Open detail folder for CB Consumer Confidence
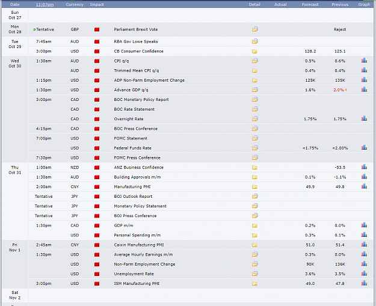Image resolution: width=376 pixels, height=306 pixels. [254, 51]
